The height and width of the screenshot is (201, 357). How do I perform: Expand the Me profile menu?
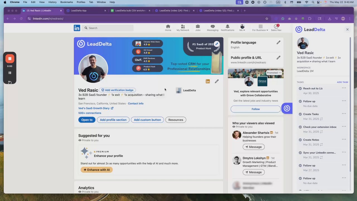click(x=242, y=28)
